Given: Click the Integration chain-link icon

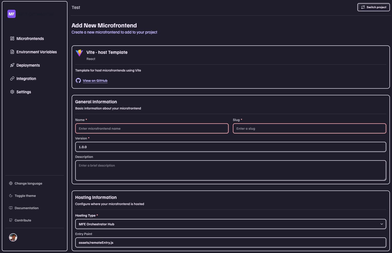Looking at the screenshot, I should [12, 78].
